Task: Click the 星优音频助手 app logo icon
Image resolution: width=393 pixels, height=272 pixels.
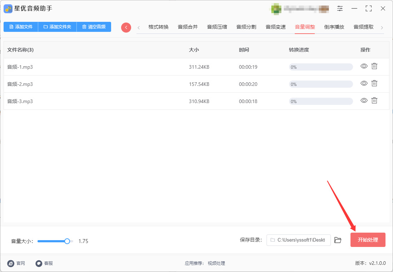Action: 8,9
